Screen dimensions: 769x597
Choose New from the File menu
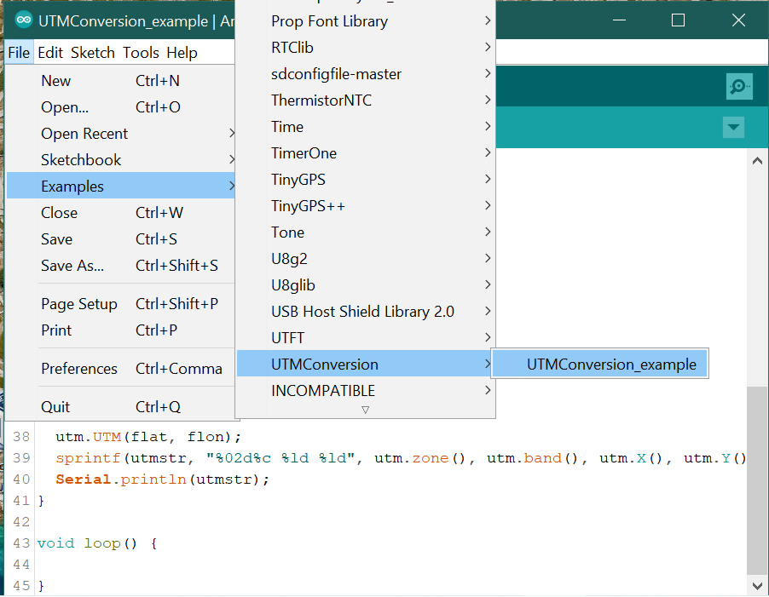(121, 81)
